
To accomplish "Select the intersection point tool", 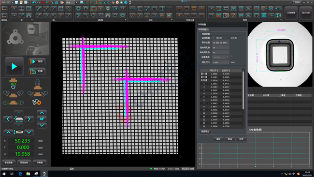I will coord(14,8).
